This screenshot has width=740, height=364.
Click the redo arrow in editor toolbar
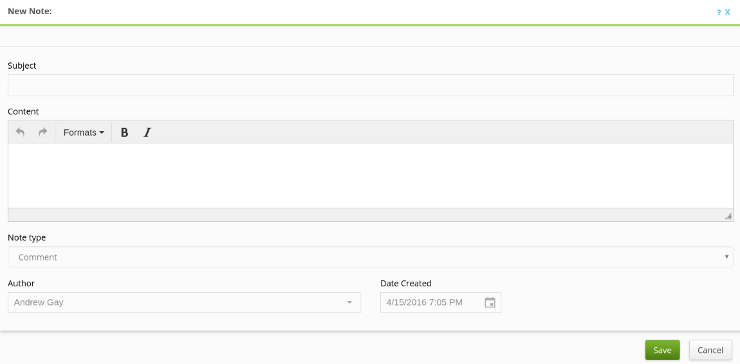(42, 132)
